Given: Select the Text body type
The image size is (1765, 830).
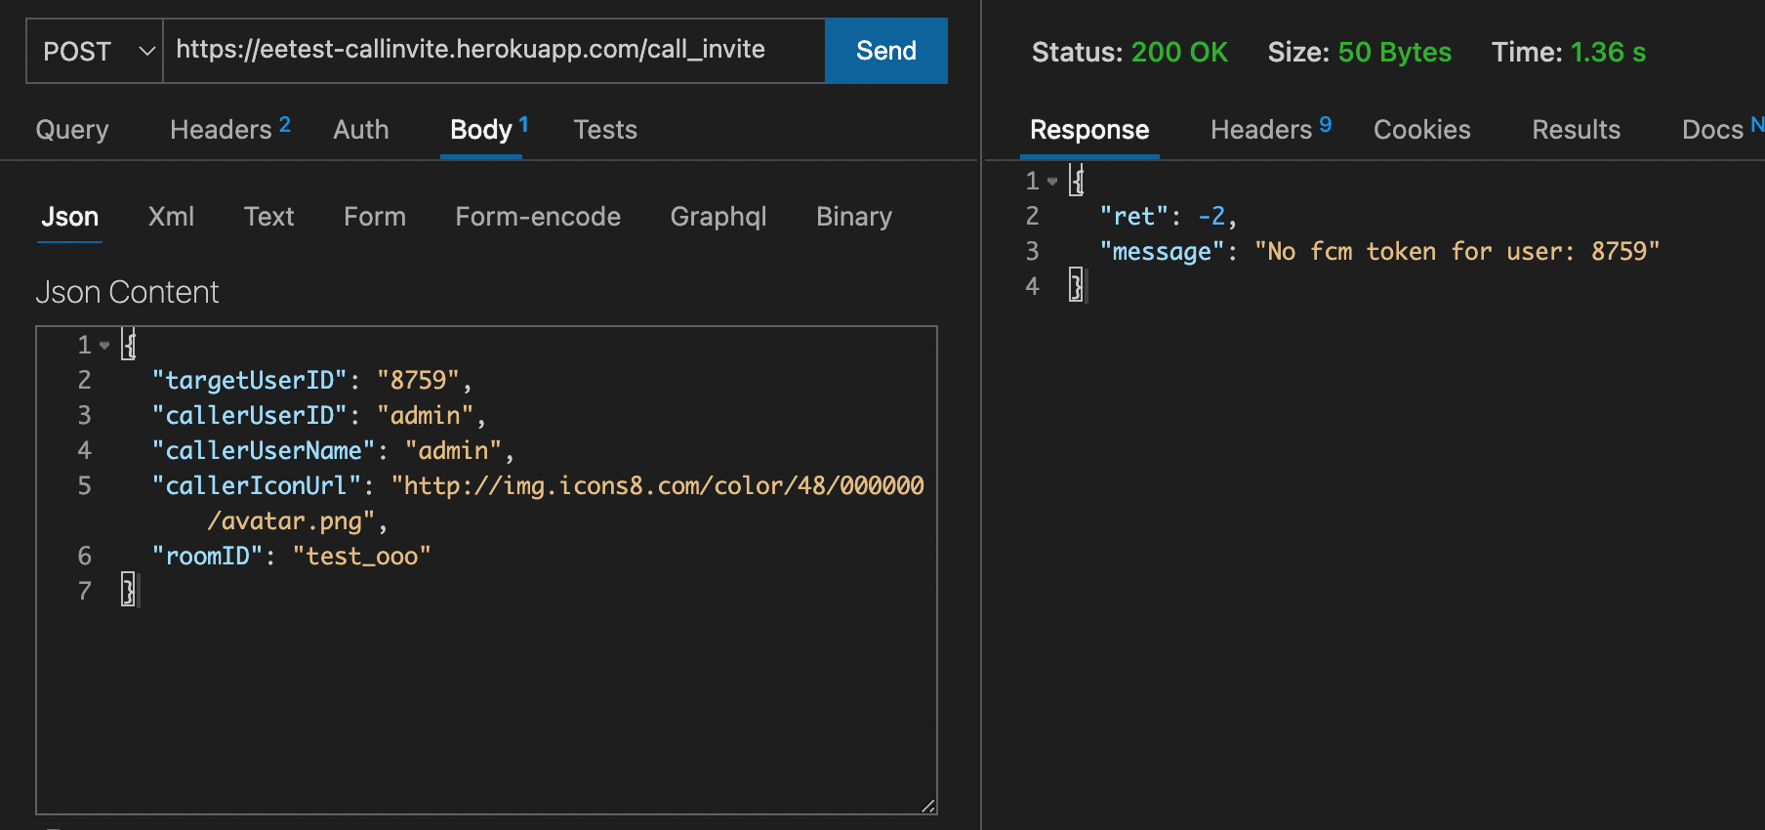Looking at the screenshot, I should [268, 217].
